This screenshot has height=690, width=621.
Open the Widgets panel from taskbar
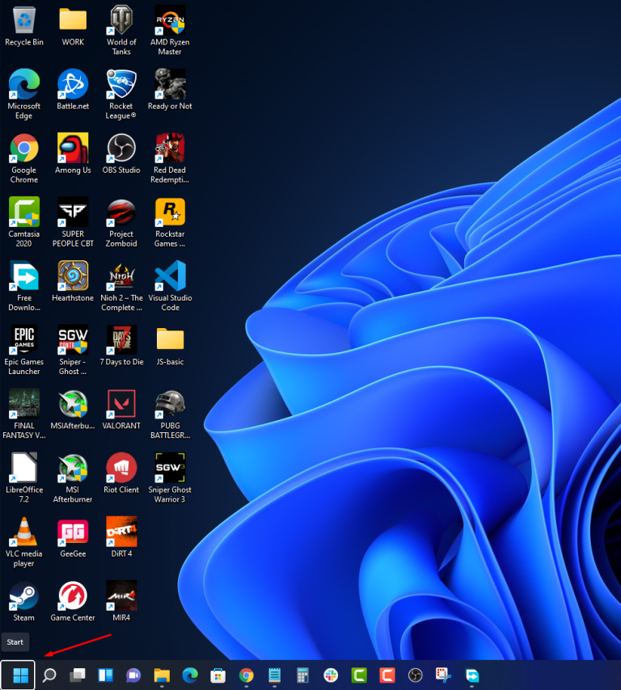click(106, 675)
